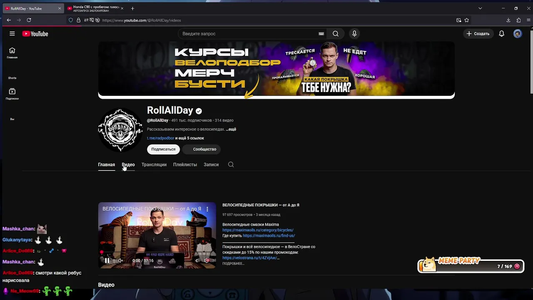Viewport: 533px width, 300px height.
Task: Open a new browser tab
Action: point(132,8)
